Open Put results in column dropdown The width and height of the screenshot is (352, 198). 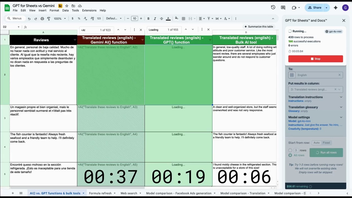tap(315, 89)
